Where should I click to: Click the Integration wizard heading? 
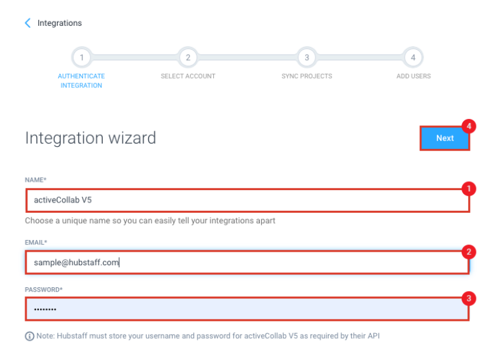pyautogui.click(x=91, y=138)
